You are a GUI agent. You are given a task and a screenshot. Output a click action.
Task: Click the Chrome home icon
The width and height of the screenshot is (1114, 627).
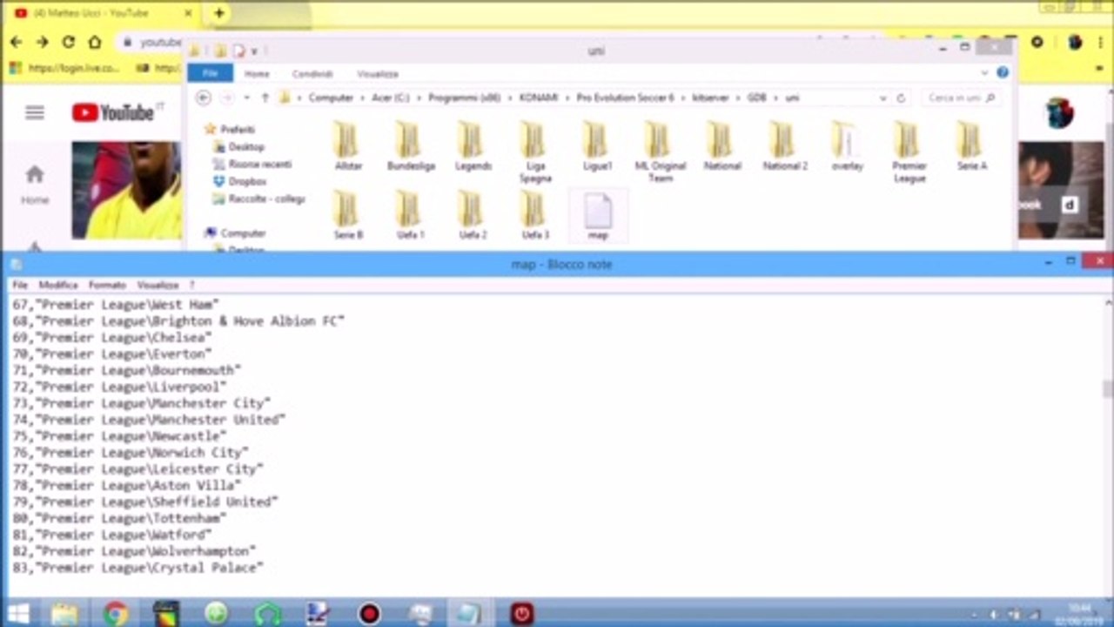[x=94, y=42]
